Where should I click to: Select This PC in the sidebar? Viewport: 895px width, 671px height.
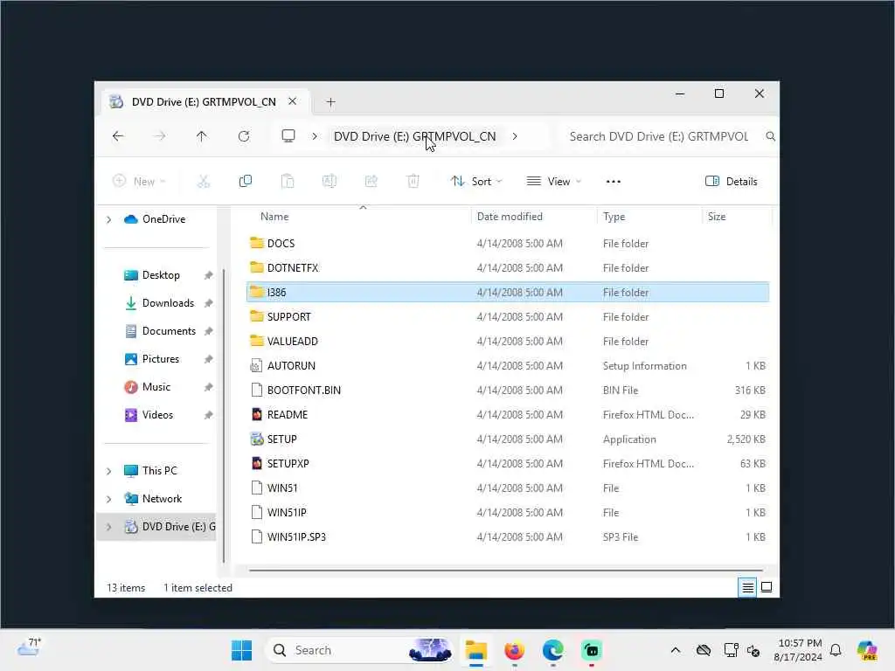159,471
